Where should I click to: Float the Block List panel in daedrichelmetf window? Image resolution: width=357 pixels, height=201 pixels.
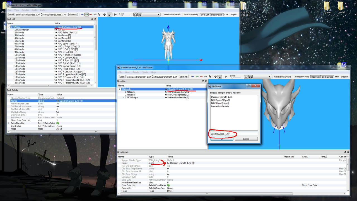pos(203,81)
